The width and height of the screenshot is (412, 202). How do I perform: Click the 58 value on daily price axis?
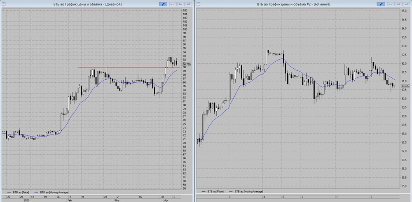point(185,188)
